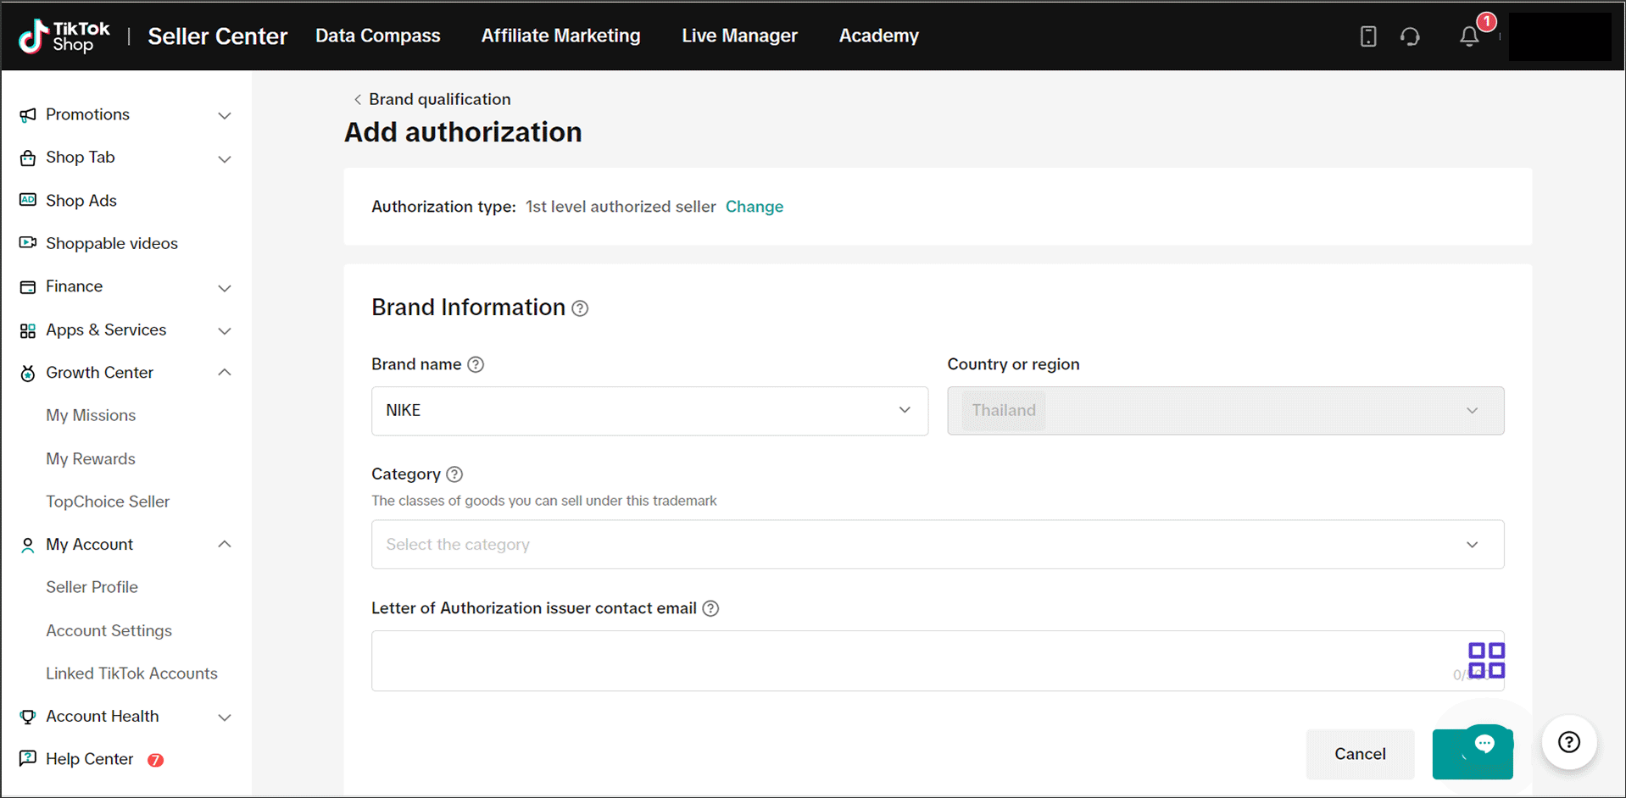Click the purple grid icon in email field
The image size is (1626, 798).
[1485, 660]
